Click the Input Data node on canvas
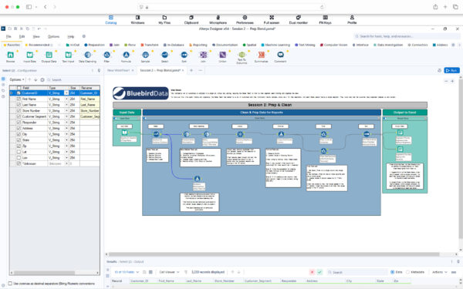Screen dimensions: 463x289 click(124, 133)
